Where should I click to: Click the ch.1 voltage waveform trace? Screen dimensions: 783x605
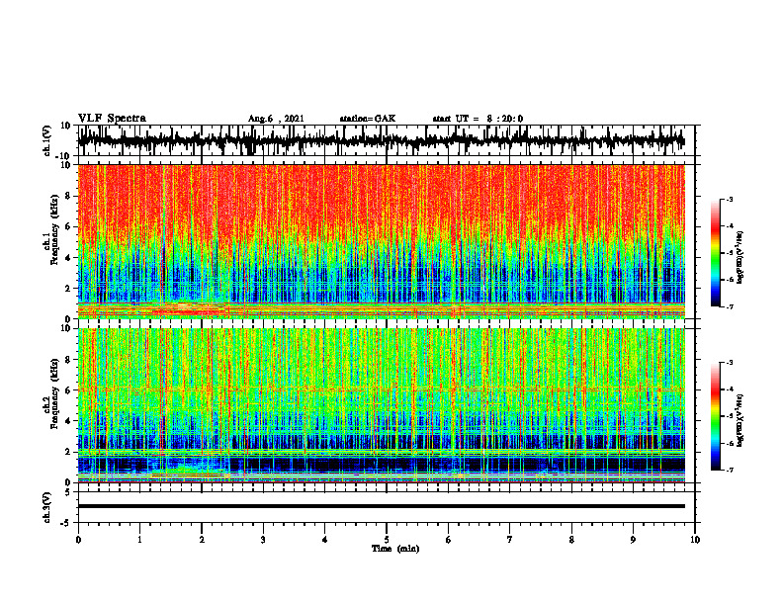pos(382,140)
